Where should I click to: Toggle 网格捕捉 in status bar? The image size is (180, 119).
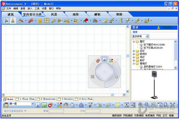(128, 116)
